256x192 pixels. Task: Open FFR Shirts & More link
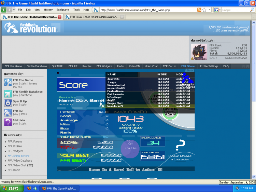[18, 156]
